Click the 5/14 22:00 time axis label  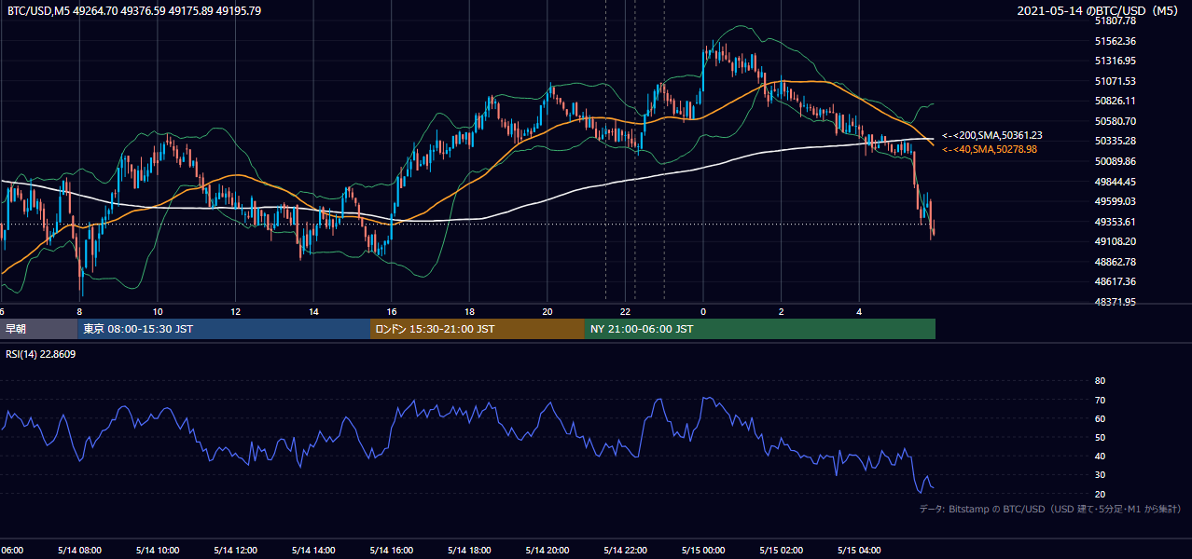[x=626, y=551]
